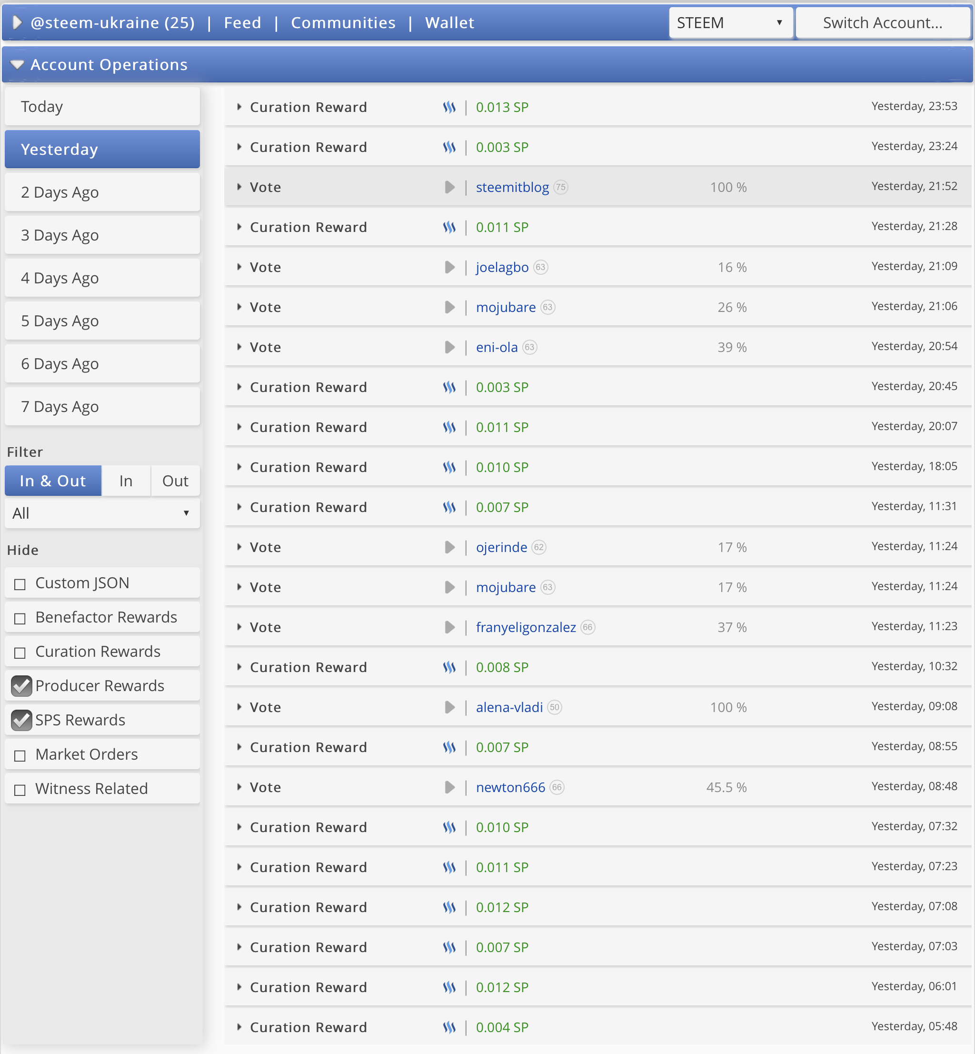
Task: Expand the eni-ola vote row details
Action: pos(239,347)
